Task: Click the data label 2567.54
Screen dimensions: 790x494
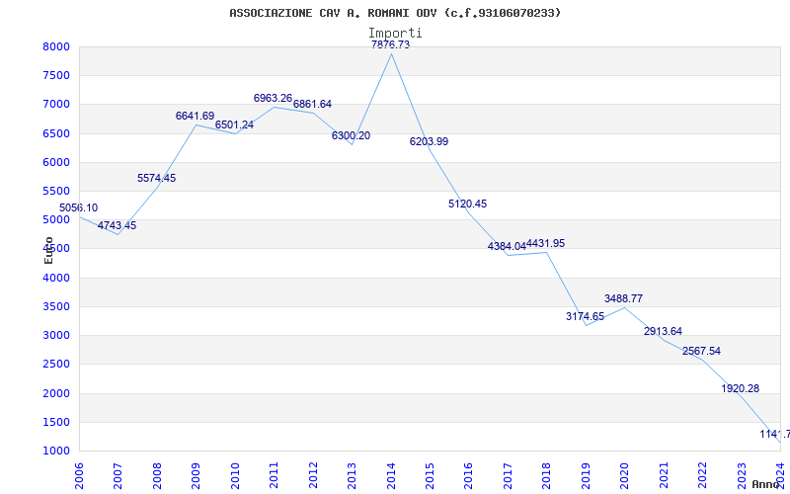Action: (702, 351)
